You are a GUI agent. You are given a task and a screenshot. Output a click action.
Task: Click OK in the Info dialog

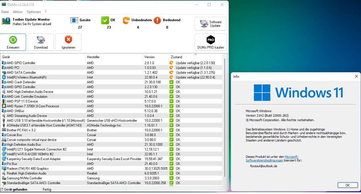coord(347,185)
